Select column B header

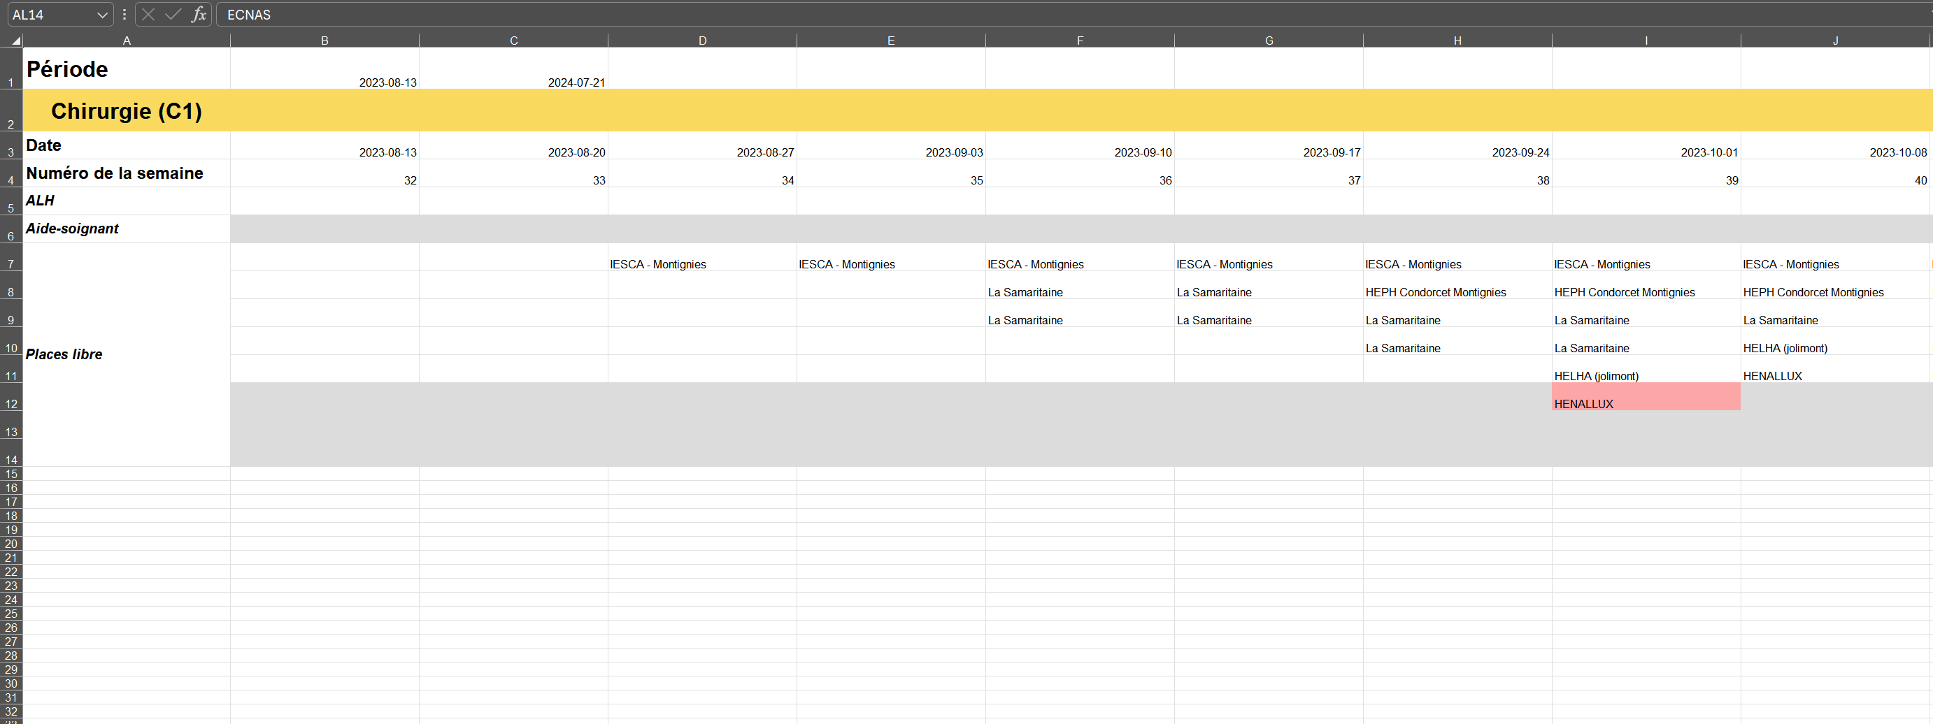(325, 41)
